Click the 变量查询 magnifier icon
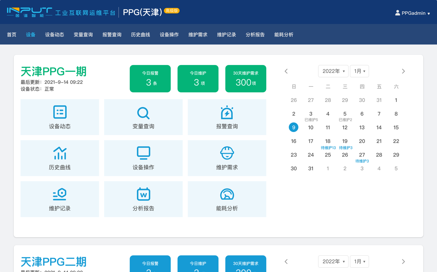 click(143, 113)
